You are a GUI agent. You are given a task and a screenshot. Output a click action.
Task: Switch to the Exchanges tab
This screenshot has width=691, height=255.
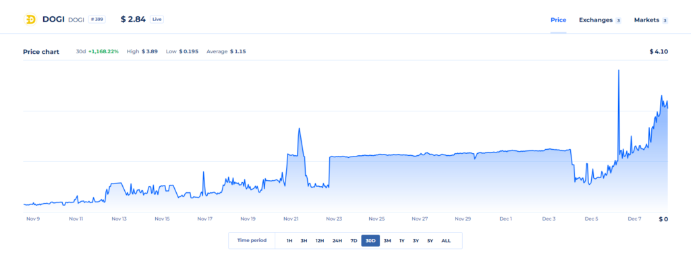pos(600,20)
